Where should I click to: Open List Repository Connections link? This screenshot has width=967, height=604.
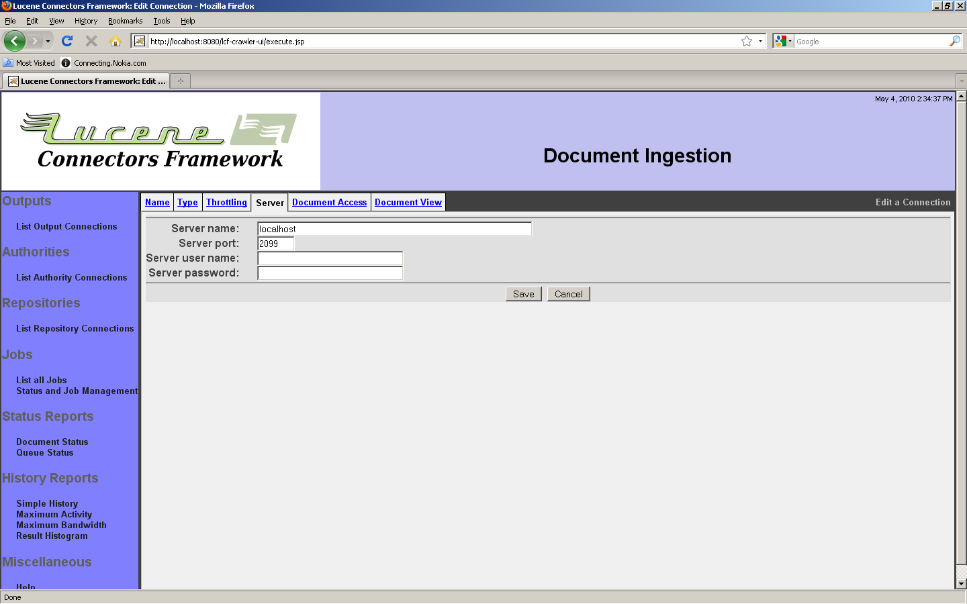point(75,328)
